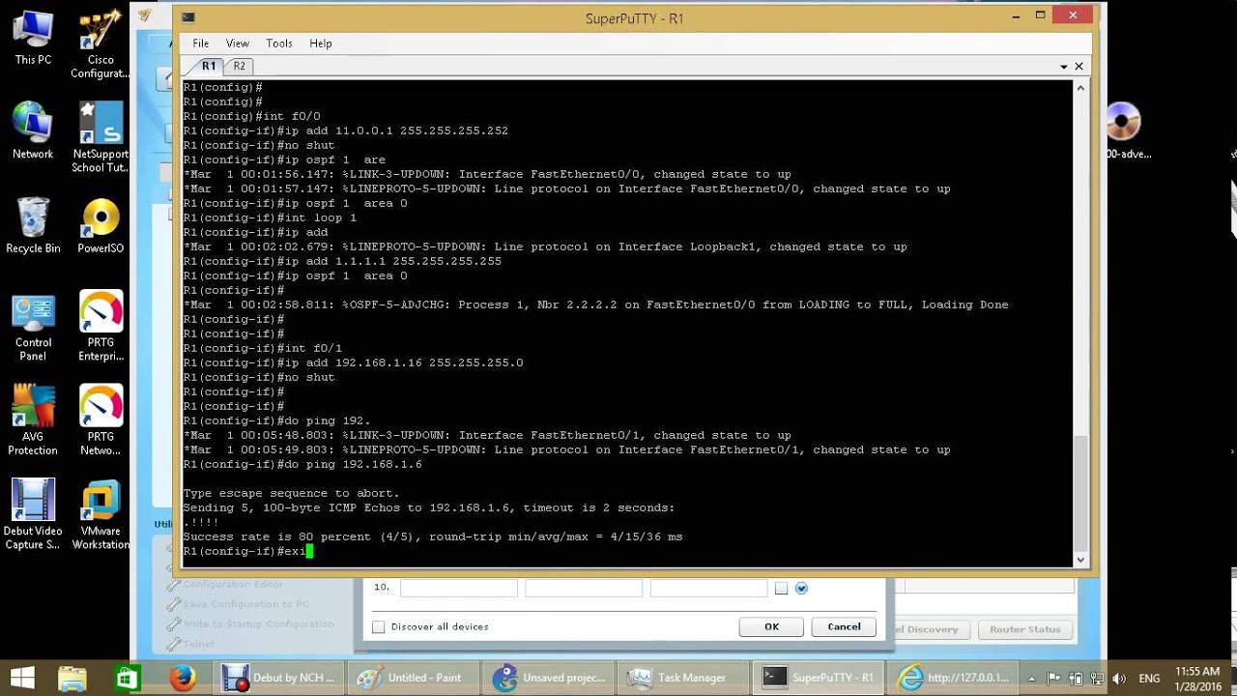This screenshot has width=1237, height=696.
Task: Check Discover all devices checkbox
Action: (379, 626)
